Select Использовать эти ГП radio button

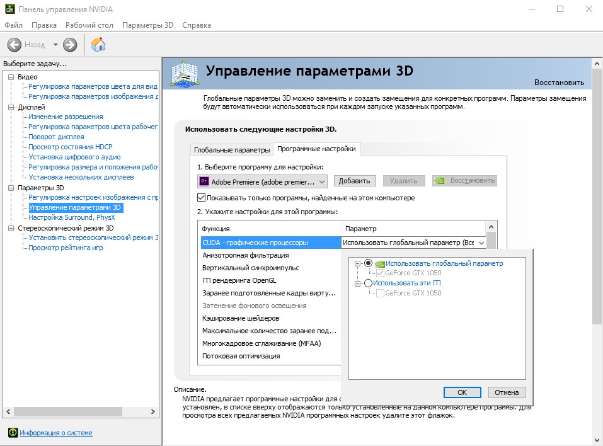(x=368, y=283)
